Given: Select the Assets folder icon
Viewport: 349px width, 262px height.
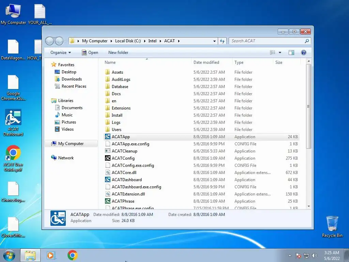Looking at the screenshot, I should click(108, 72).
